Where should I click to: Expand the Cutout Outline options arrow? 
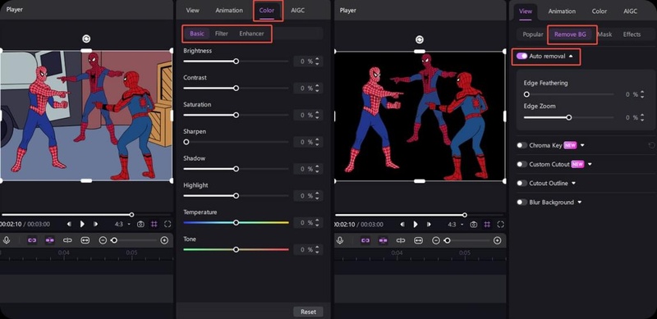coord(573,183)
